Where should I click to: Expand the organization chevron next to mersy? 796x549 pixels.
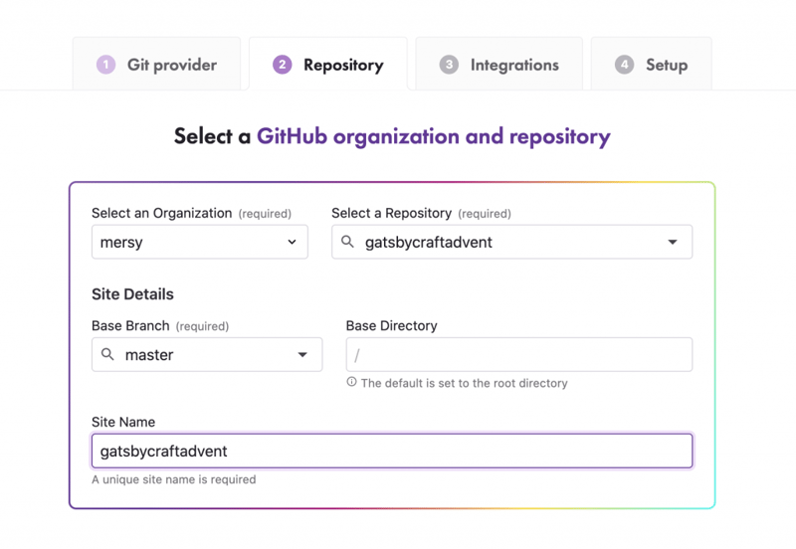point(292,242)
